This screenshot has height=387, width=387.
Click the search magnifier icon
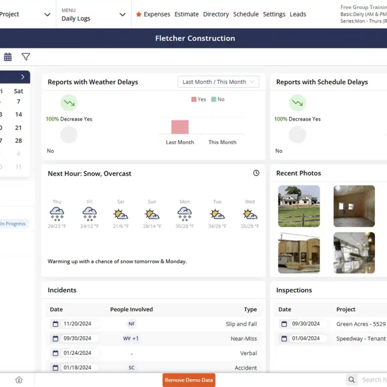pos(352,380)
